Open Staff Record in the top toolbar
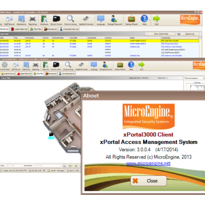The width and height of the screenshot is (205, 205). (9, 20)
